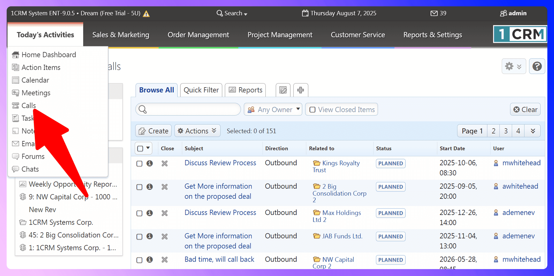Open the calendar date icon in header
The width and height of the screenshot is (554, 276).
click(305, 13)
